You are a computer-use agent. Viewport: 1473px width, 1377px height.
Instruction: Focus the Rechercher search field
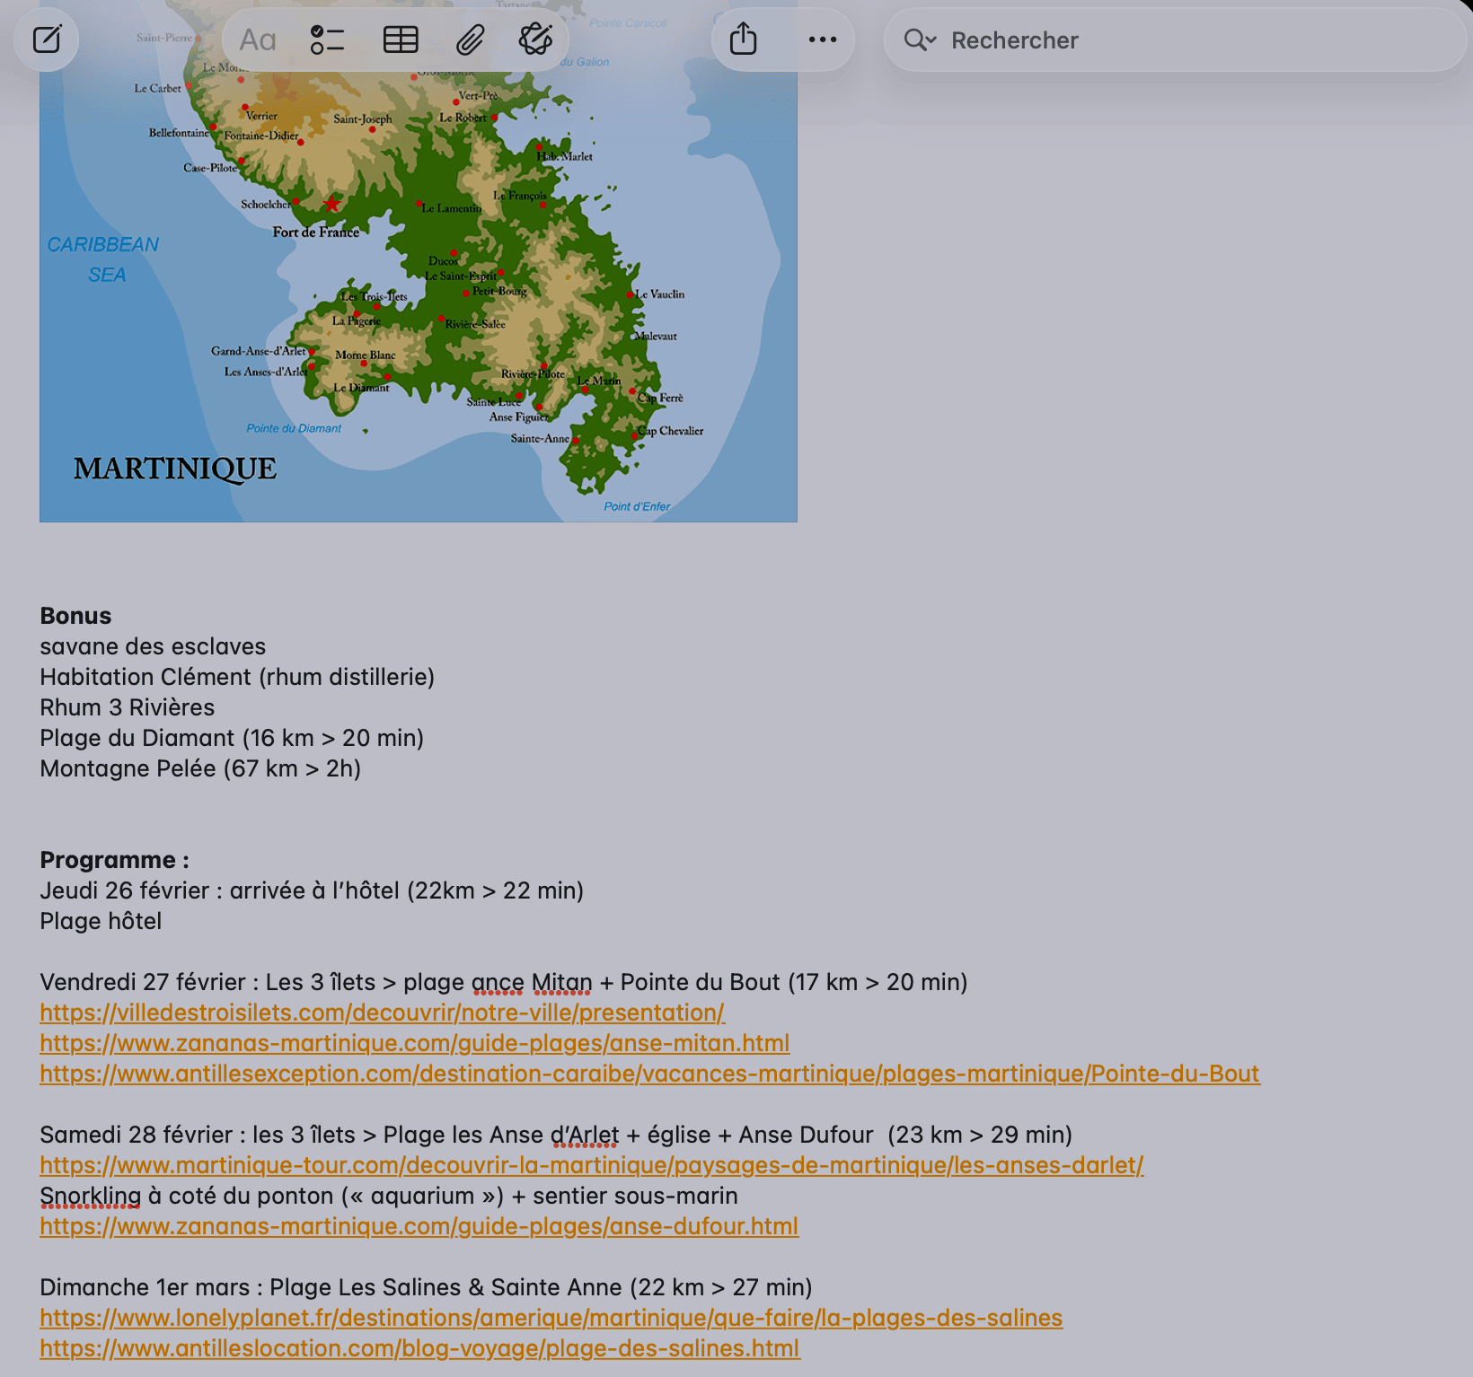point(1175,39)
